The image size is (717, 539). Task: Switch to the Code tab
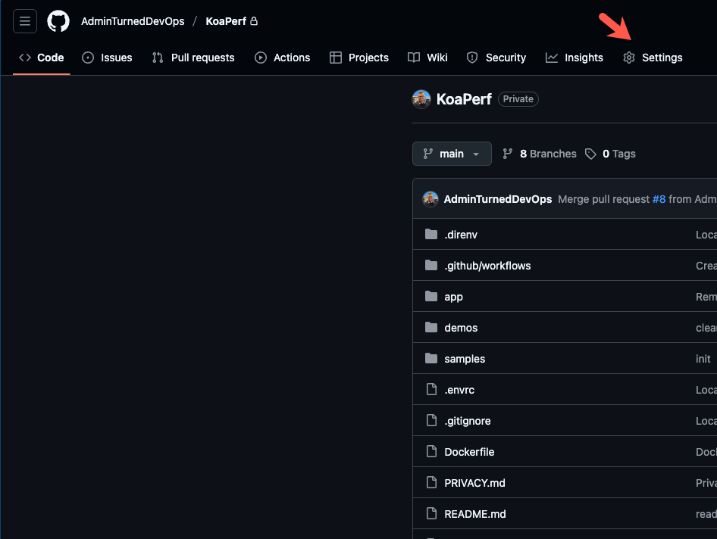(41, 58)
